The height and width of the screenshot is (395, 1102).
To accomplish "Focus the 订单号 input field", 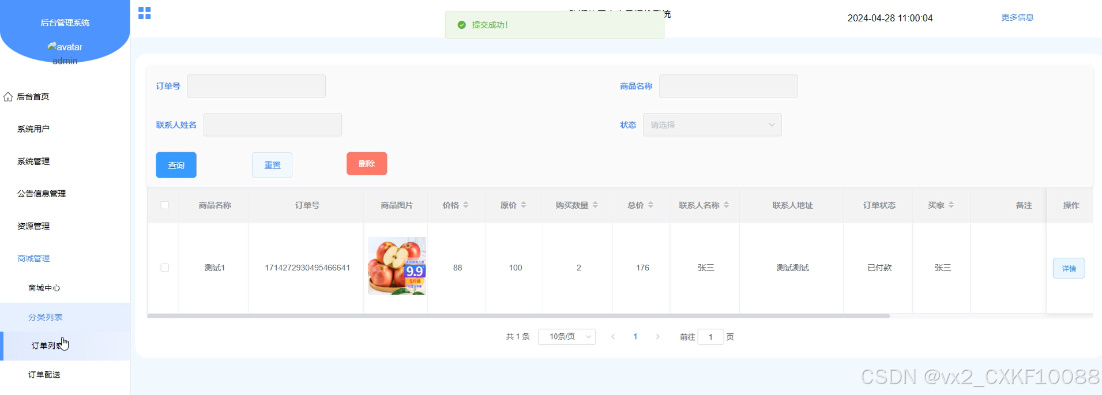I will (256, 86).
